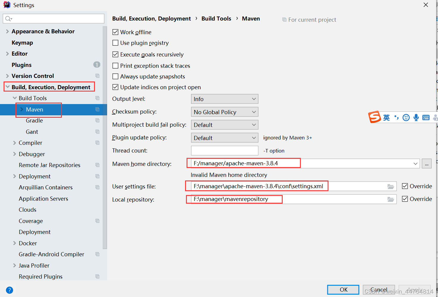The height and width of the screenshot is (297, 438).
Task: Click project-level icon next to Remote Jar Repositories
Action: tap(97, 165)
